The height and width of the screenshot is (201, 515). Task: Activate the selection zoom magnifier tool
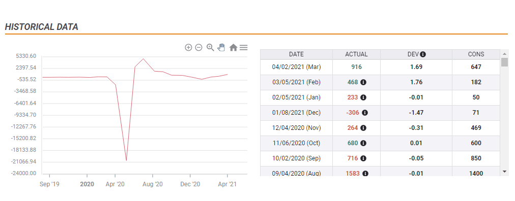210,48
